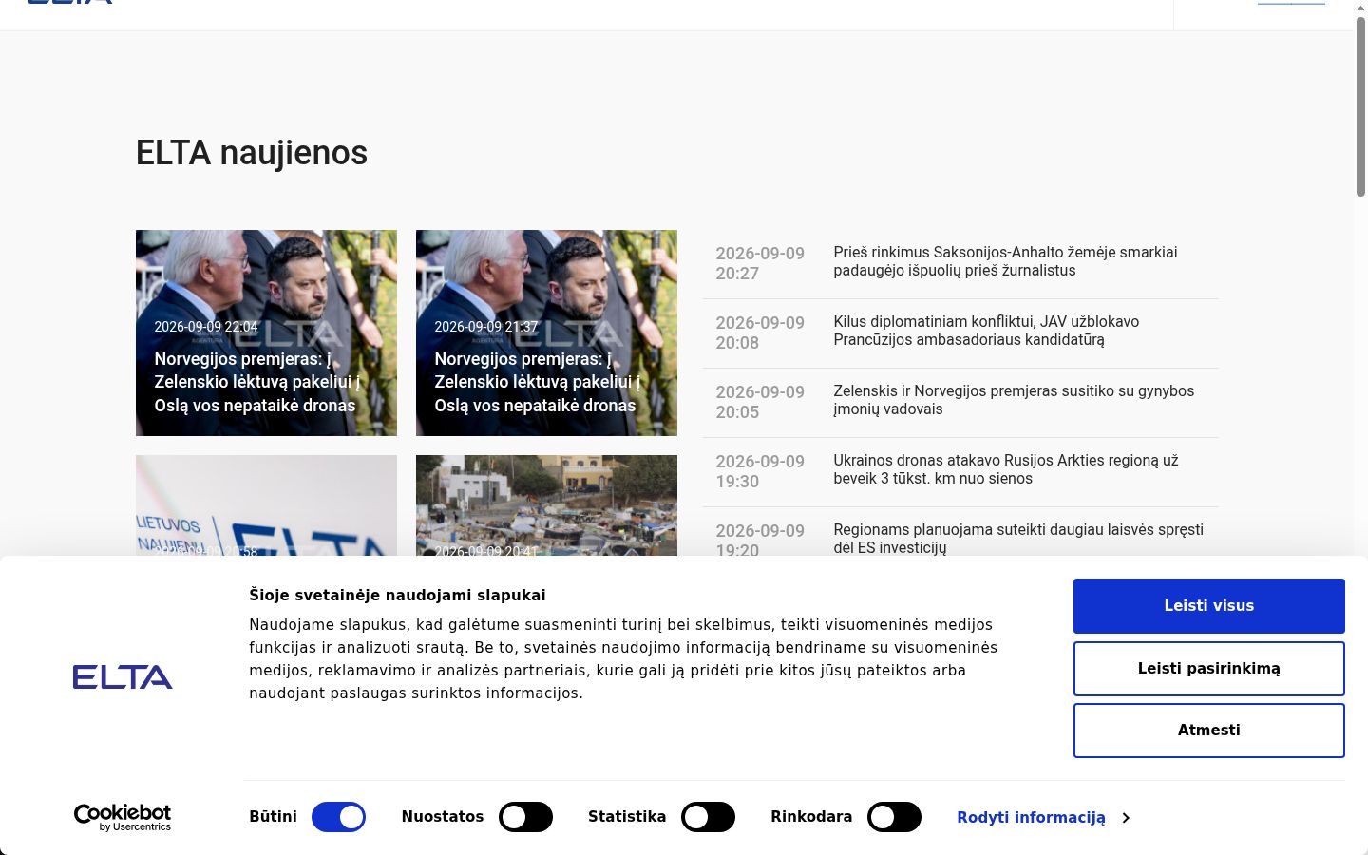Open the 22:04 Norvegijos premjeras news card
Image resolution: width=1368 pixels, height=855 pixels.
(266, 332)
